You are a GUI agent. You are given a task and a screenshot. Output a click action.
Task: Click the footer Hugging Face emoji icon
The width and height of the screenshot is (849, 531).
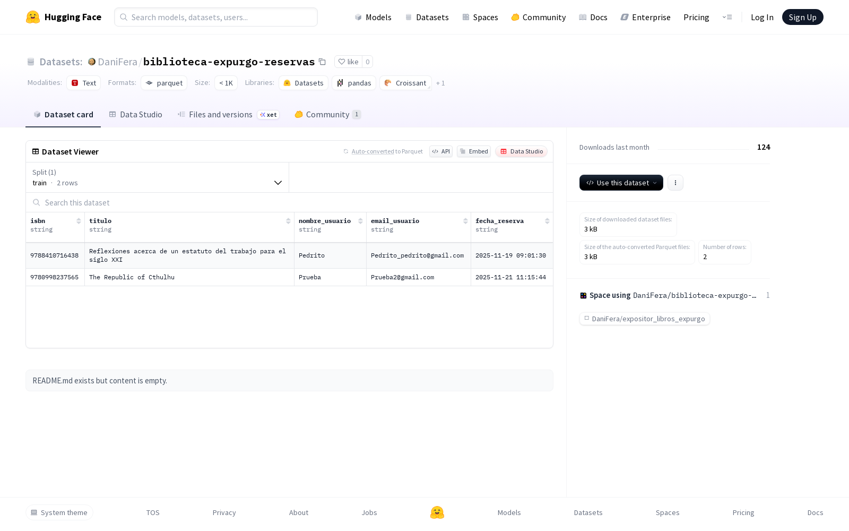tap(437, 512)
